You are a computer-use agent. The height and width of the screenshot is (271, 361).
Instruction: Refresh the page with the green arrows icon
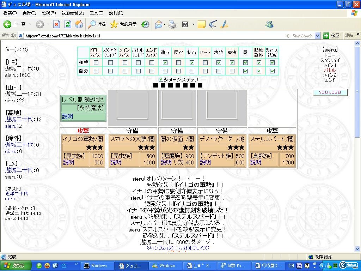pyautogui.click(x=68, y=24)
